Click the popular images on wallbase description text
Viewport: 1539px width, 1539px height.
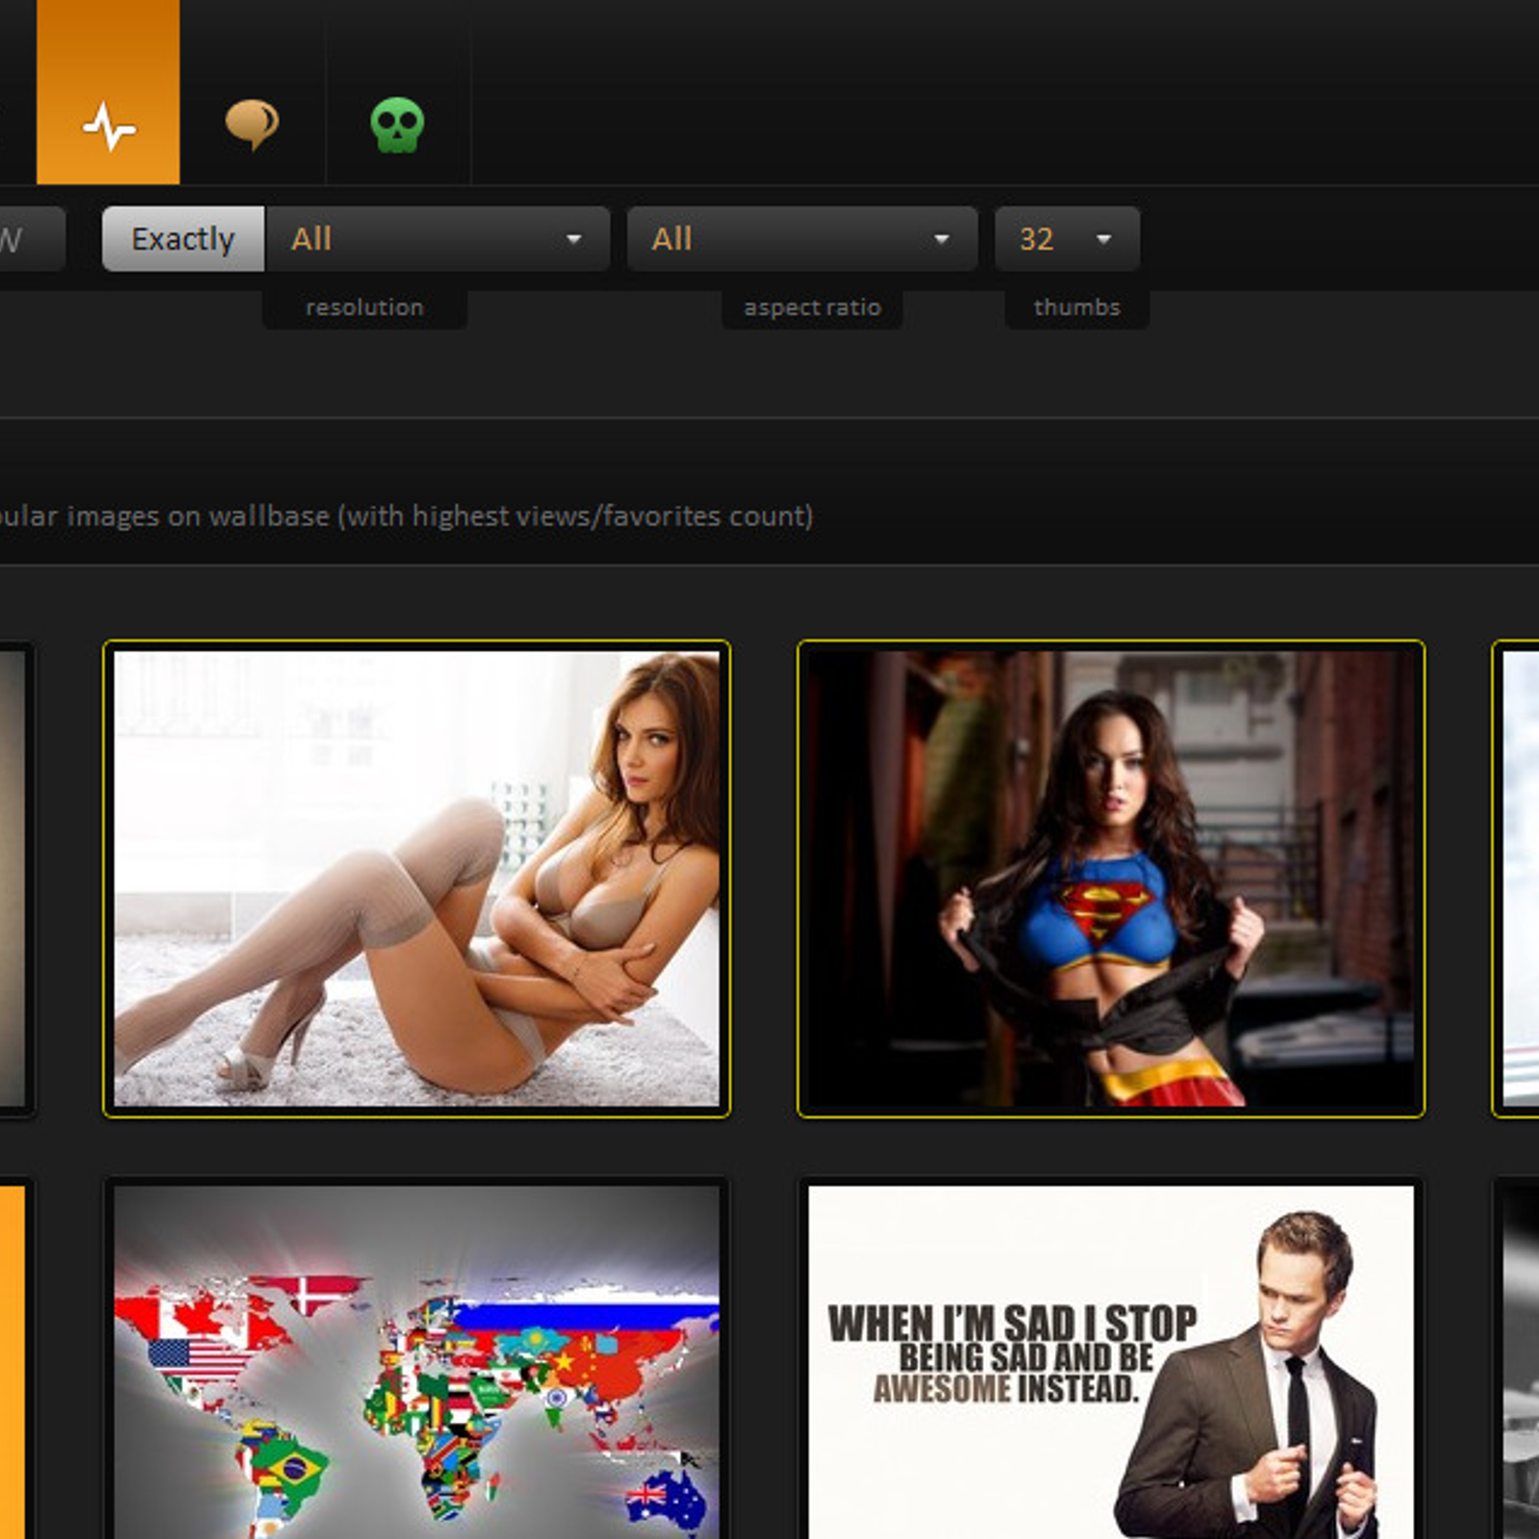click(404, 517)
